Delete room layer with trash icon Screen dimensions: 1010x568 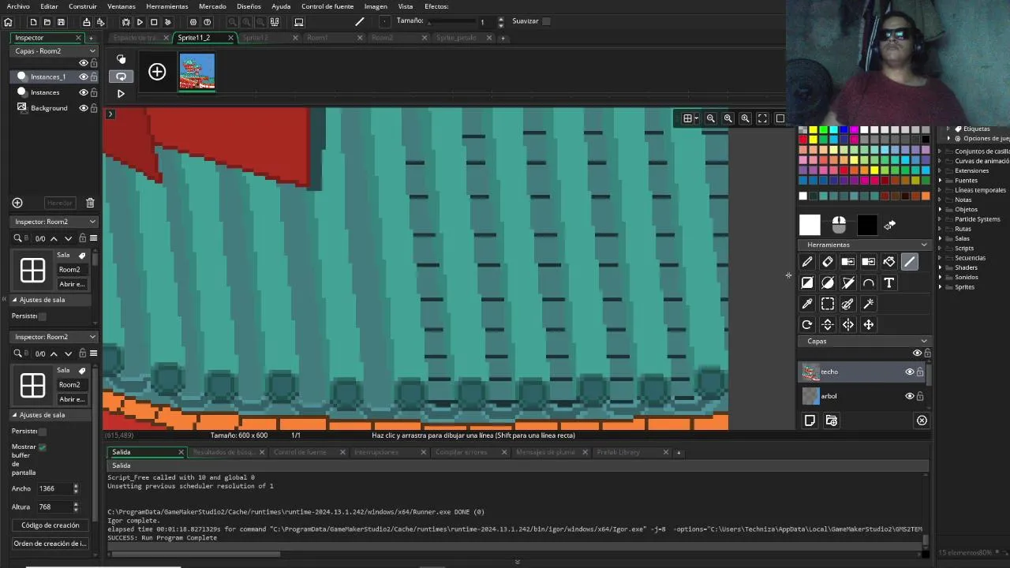point(90,203)
